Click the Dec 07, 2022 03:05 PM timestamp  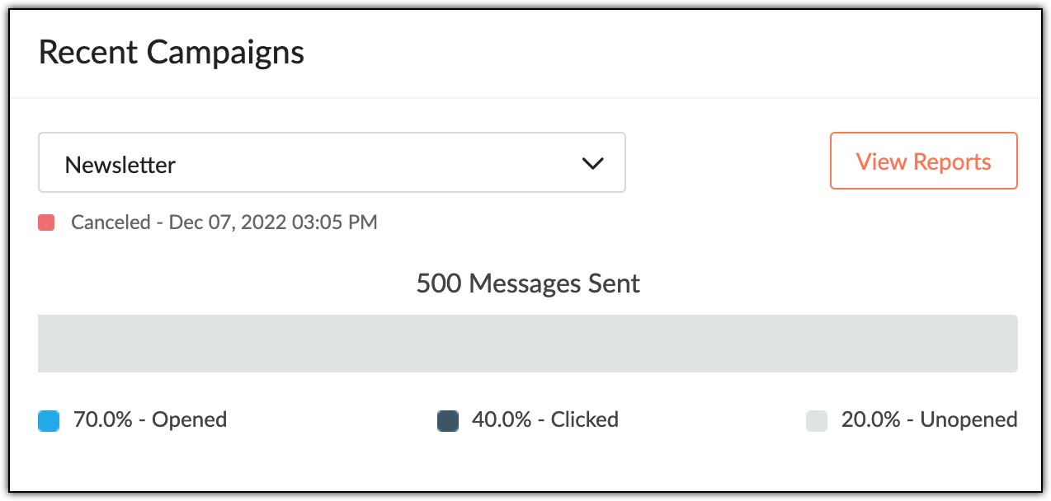[x=272, y=222]
